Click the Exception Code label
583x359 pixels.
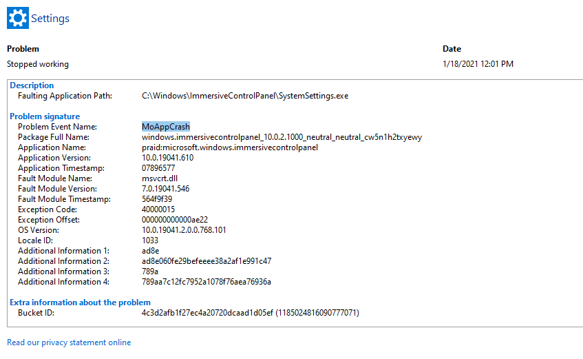47,209
